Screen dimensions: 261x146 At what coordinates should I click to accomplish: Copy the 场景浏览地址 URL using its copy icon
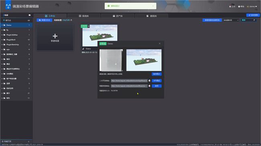click(149, 86)
